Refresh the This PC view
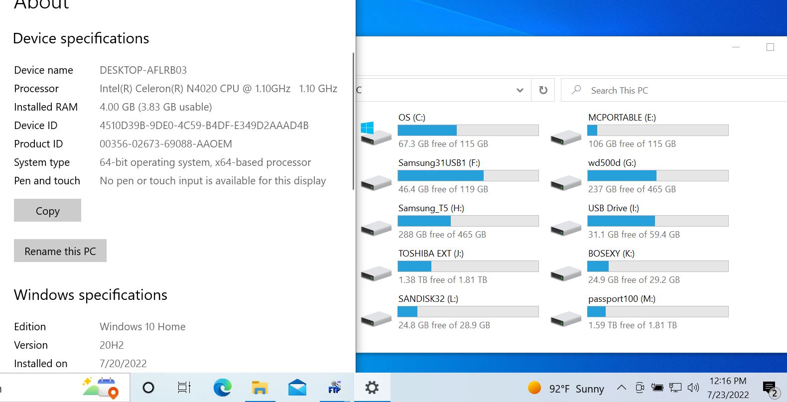Screen dimensions: 787x402 coord(543,90)
